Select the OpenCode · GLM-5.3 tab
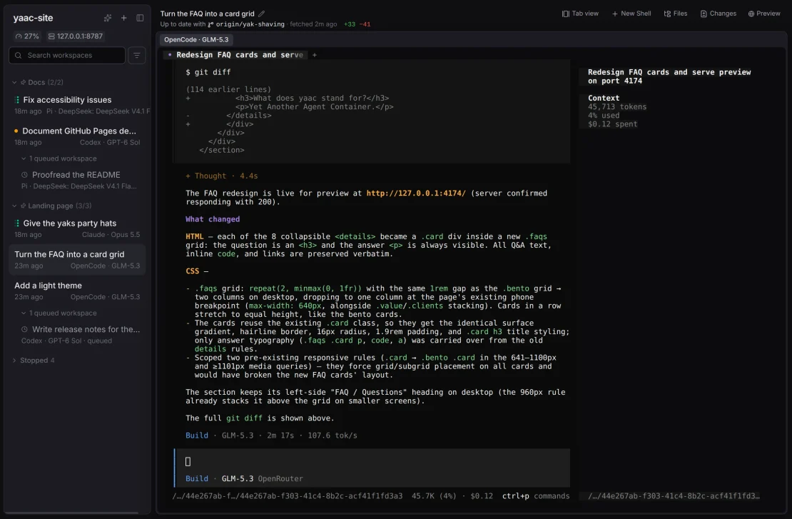This screenshot has width=792, height=519. coord(196,39)
